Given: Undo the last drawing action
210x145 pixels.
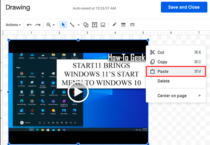Looking at the screenshot, I should [29, 25].
